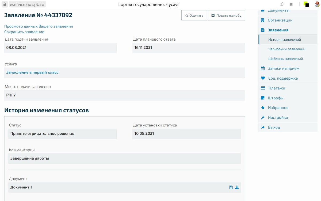Click the star icon in Оценить button

[187, 16]
